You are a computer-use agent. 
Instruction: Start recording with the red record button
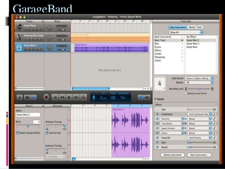(x=46, y=97)
